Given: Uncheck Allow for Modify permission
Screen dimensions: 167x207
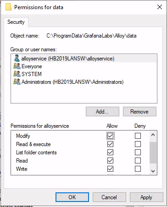Looking at the screenshot, I should [110, 136].
